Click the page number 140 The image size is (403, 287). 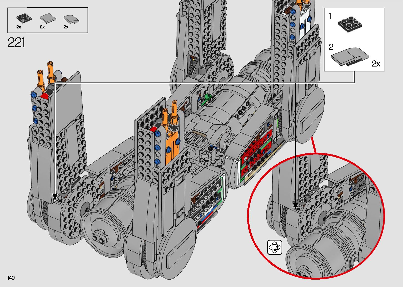11,278
